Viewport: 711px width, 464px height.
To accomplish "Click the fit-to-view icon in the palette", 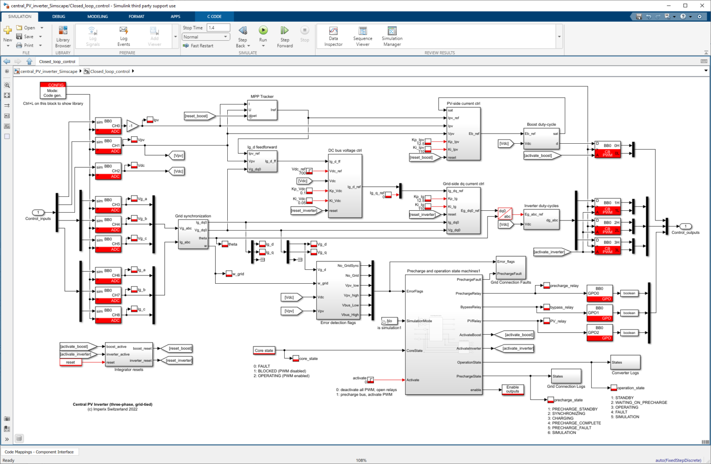I will [x=6, y=95].
